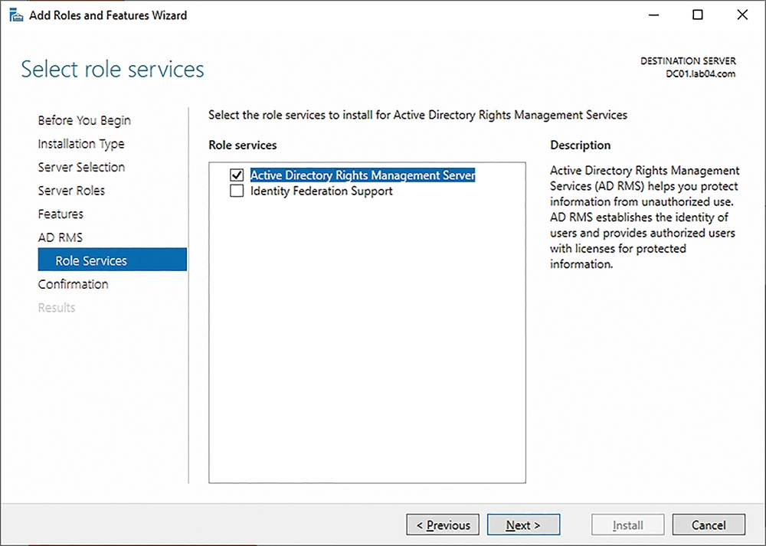Screen dimensions: 766x546
Task: Uncheck Active Directory Rights Management Server checkbox
Action: coord(237,175)
